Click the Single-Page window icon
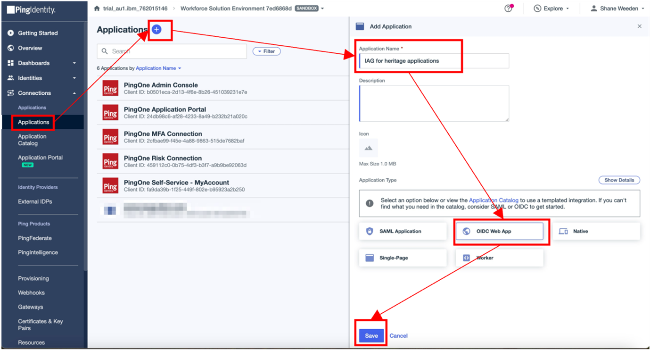Screen dimensions: 650x350 pyautogui.click(x=370, y=258)
